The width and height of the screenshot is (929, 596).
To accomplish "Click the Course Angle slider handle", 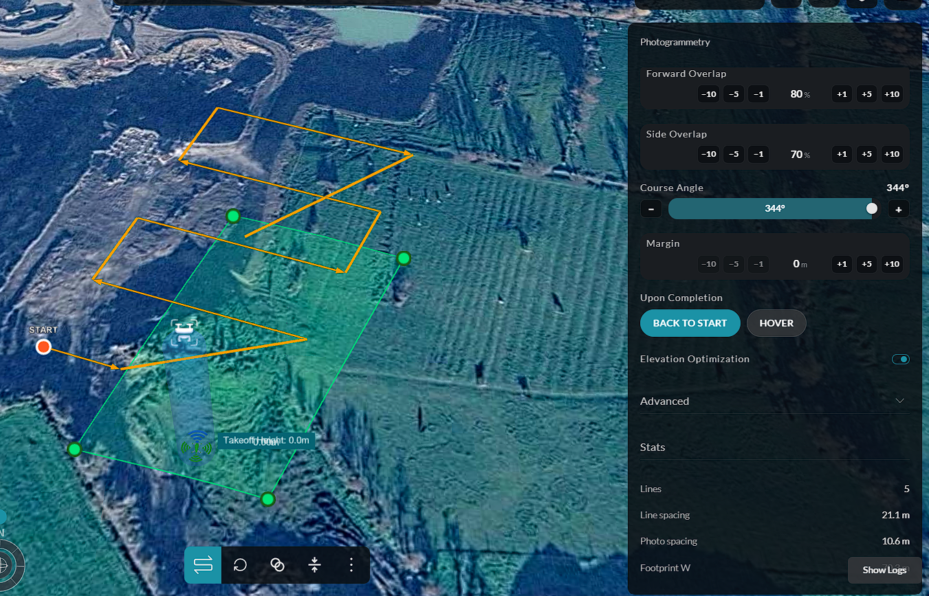I will tap(872, 208).
